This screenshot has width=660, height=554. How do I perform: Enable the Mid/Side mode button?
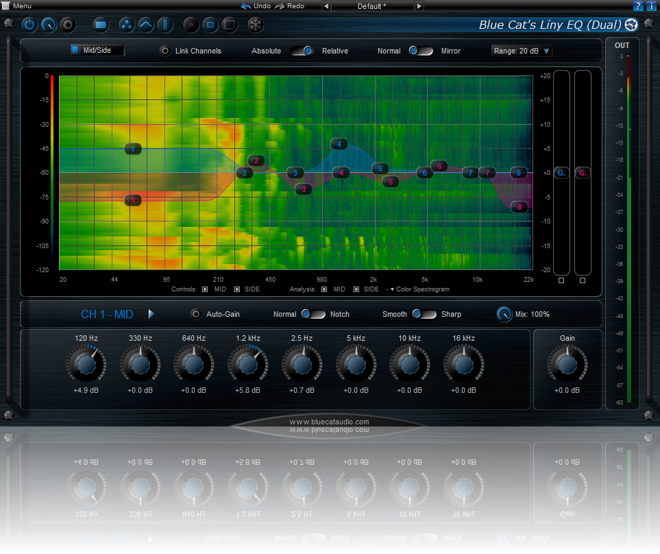97,50
